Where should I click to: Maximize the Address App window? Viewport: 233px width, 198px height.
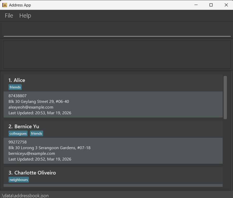click(211, 5)
